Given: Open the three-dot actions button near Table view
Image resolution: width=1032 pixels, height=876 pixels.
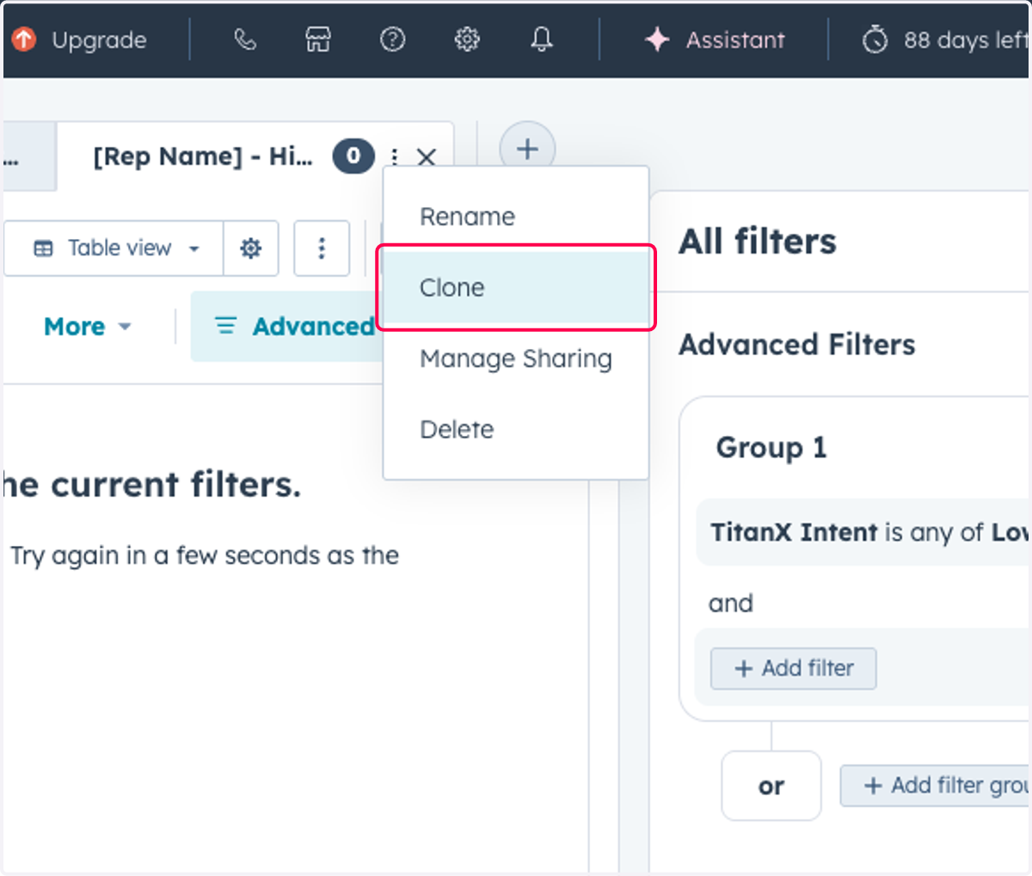Looking at the screenshot, I should [322, 248].
